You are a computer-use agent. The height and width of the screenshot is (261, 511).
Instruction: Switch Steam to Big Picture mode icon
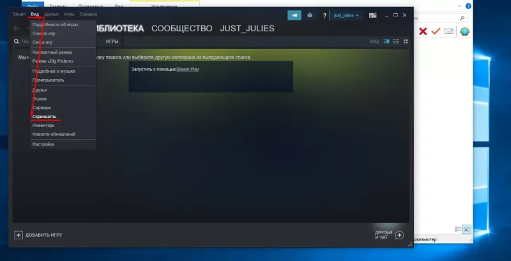[x=373, y=15]
